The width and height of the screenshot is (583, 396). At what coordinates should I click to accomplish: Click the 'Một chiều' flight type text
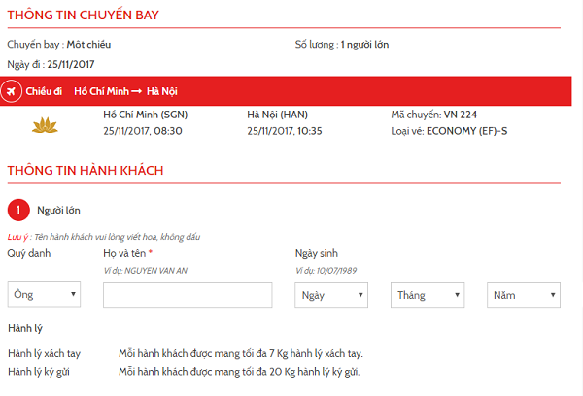tap(88, 45)
